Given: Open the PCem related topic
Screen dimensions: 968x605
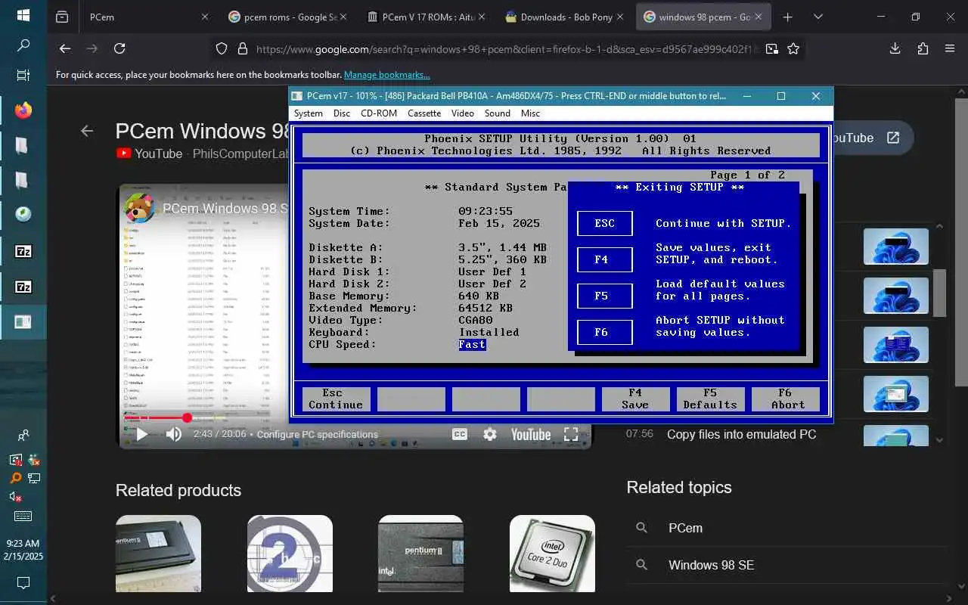Looking at the screenshot, I should click(x=685, y=528).
